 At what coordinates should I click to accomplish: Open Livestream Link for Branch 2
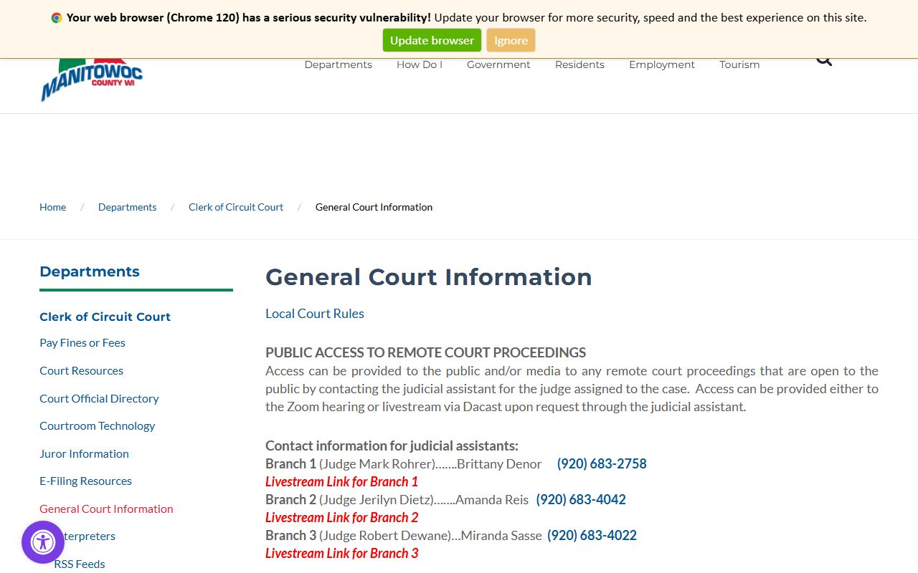(341, 517)
